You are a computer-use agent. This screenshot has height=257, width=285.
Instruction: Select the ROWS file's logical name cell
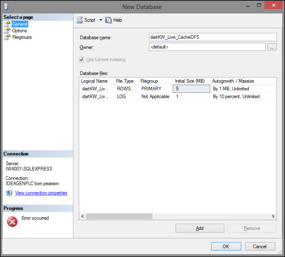tap(96, 89)
